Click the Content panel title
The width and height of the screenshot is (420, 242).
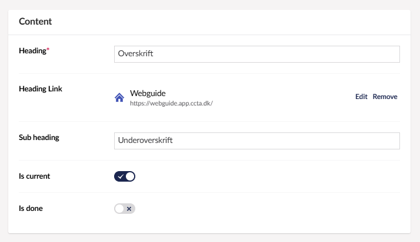[x=35, y=22]
